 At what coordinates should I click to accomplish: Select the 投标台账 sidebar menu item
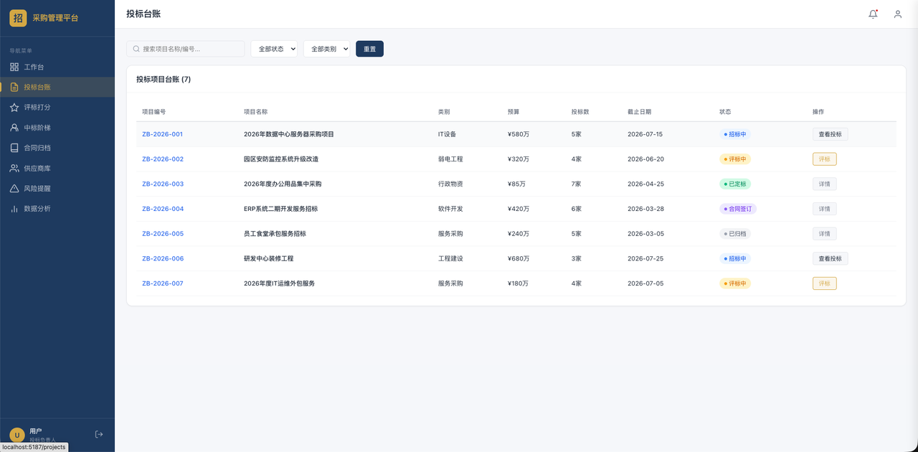pyautogui.click(x=57, y=87)
